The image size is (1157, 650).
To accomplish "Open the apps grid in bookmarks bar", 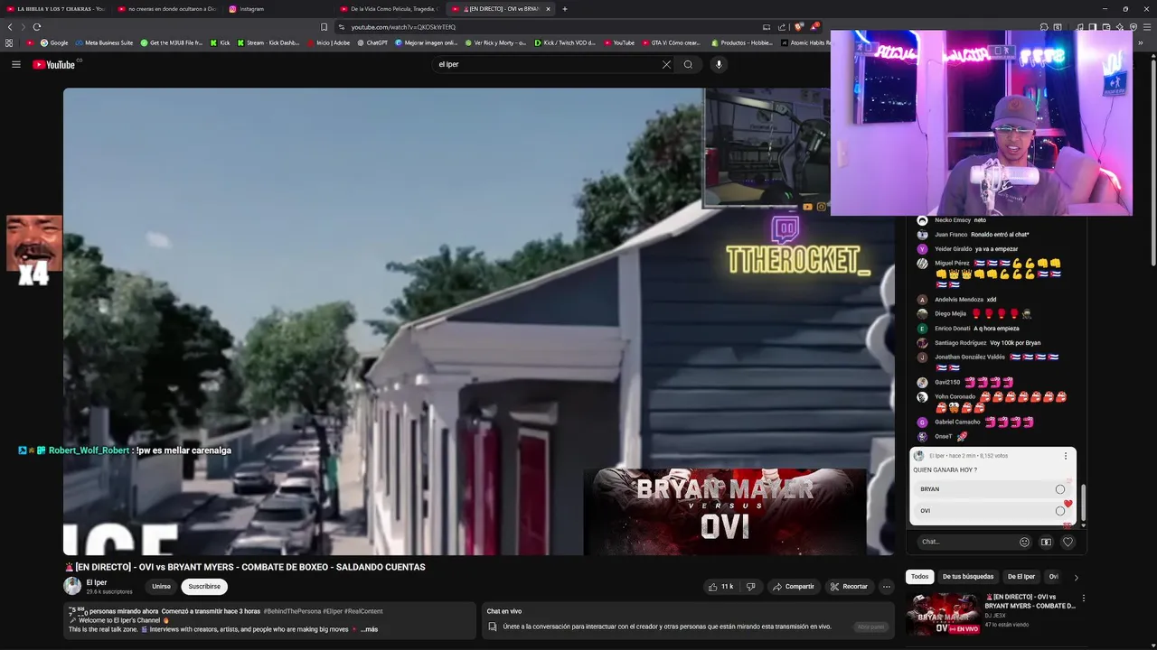I will pos(9,42).
